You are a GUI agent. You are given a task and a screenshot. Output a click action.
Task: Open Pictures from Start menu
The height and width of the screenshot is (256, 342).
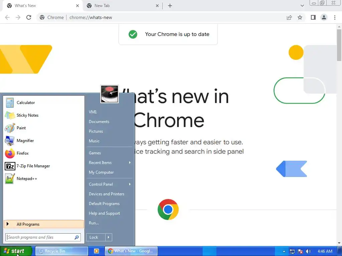point(110,131)
